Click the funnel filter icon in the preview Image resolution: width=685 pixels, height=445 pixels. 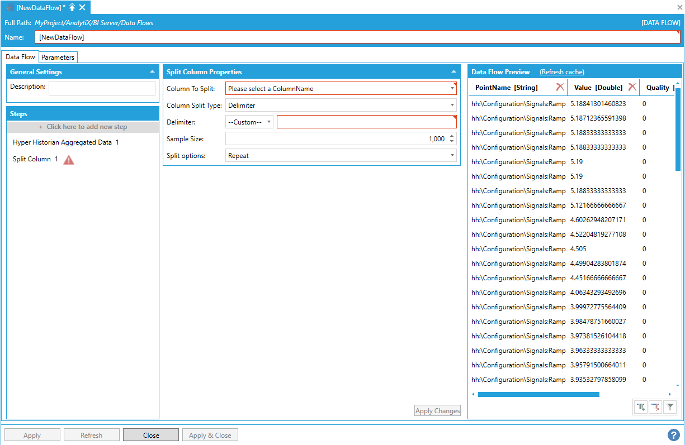pos(670,408)
